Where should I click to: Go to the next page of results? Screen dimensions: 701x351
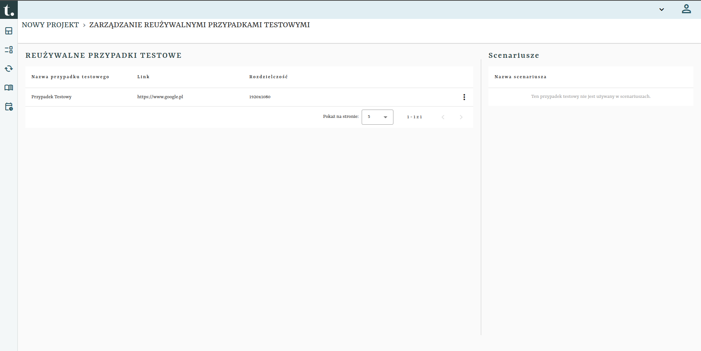pyautogui.click(x=461, y=117)
